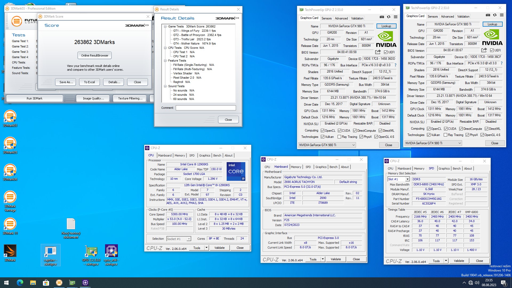Toggle OpenCL checkbox in left GPU-Z
The width and height of the screenshot is (512, 288).
pos(323,131)
